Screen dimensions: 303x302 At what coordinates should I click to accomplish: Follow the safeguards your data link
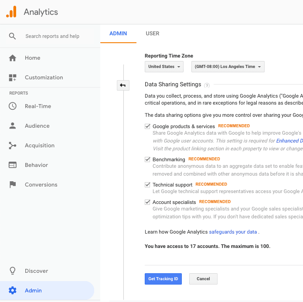(233, 232)
